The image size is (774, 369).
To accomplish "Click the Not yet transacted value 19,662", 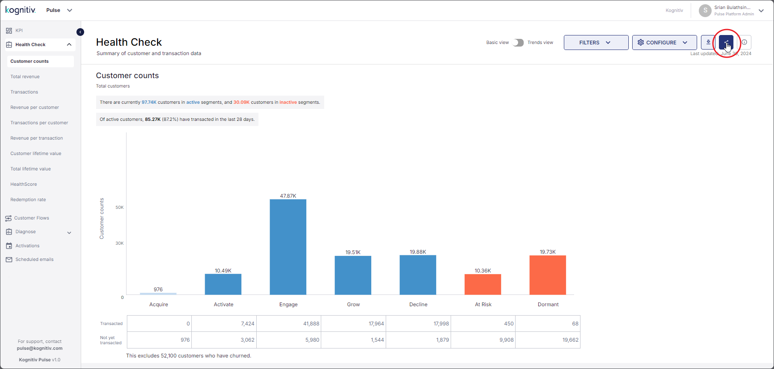I will (x=571, y=340).
